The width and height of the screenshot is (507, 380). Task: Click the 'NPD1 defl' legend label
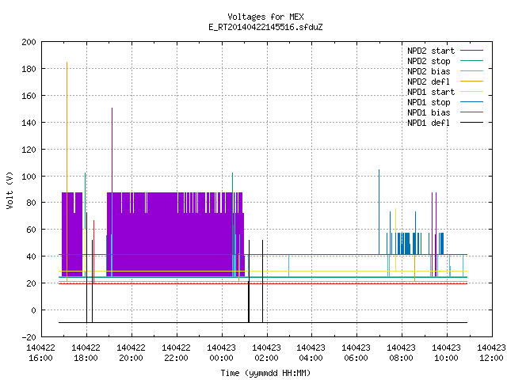(x=429, y=123)
